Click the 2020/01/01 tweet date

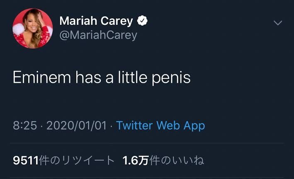pyautogui.click(x=76, y=126)
